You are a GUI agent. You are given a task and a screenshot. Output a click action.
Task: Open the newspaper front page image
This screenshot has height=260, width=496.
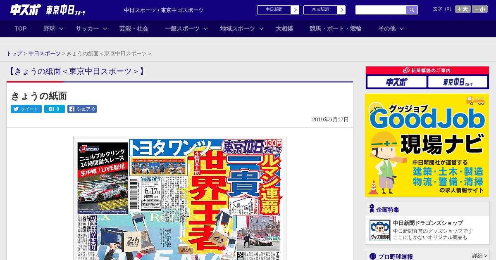pyautogui.click(x=180, y=198)
